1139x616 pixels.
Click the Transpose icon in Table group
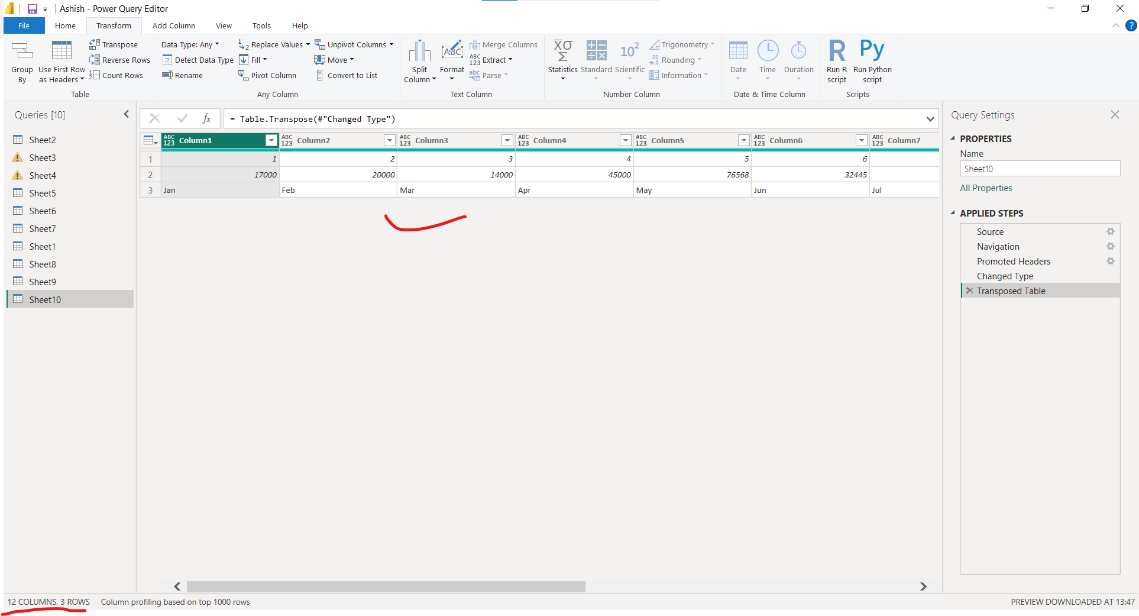pyautogui.click(x=95, y=44)
